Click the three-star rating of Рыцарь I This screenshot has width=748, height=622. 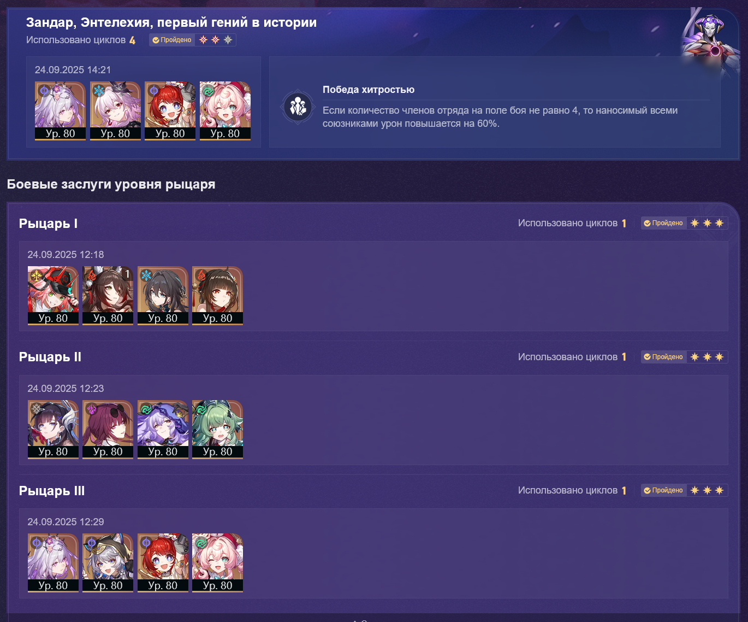click(707, 223)
